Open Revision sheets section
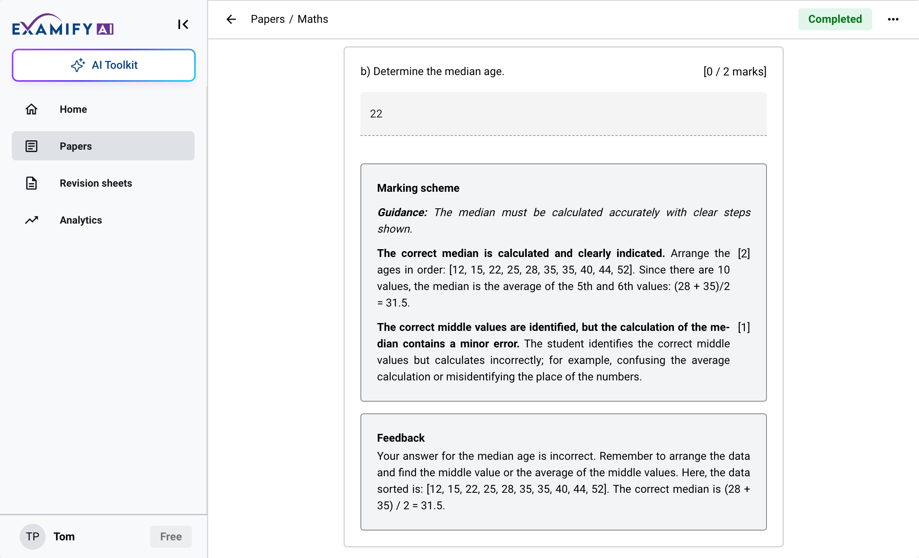The height and width of the screenshot is (558, 919). (x=96, y=183)
